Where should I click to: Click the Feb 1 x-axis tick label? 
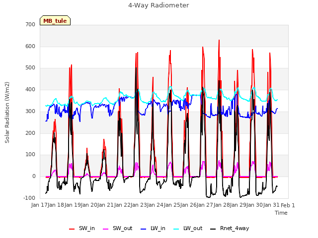[x=288, y=205]
